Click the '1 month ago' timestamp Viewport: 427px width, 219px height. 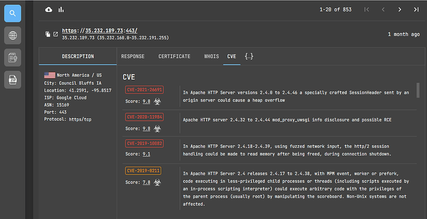[404, 34]
